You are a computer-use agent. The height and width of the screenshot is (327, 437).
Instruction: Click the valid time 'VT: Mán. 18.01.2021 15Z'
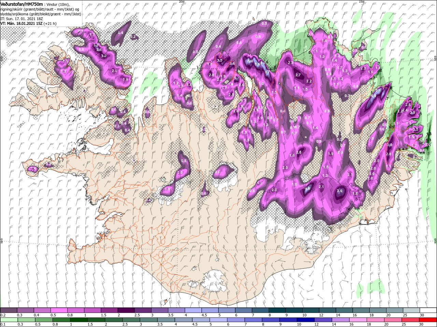(x=21, y=24)
